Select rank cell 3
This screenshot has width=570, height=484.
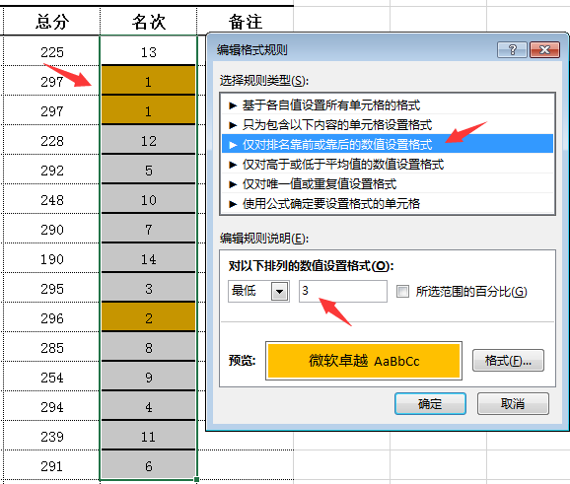coord(148,289)
